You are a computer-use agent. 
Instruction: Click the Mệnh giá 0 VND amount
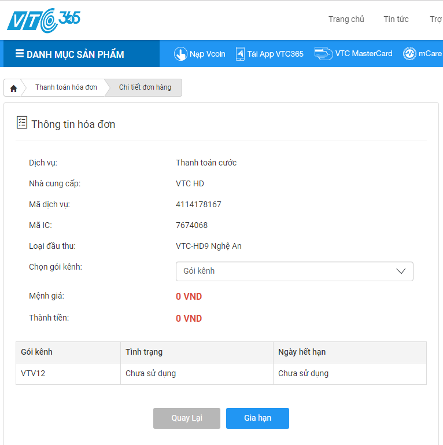pos(189,296)
